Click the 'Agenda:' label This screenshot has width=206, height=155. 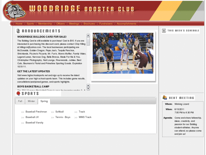coord(168,118)
